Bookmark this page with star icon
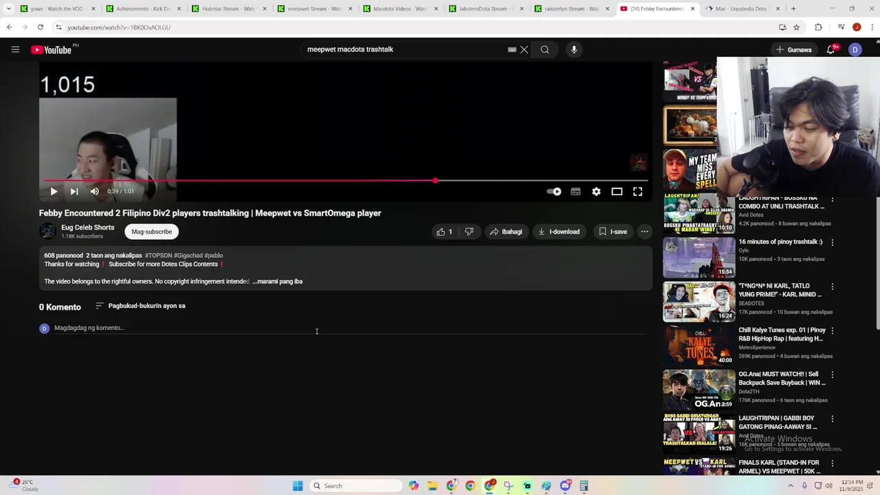The image size is (880, 495). [796, 27]
